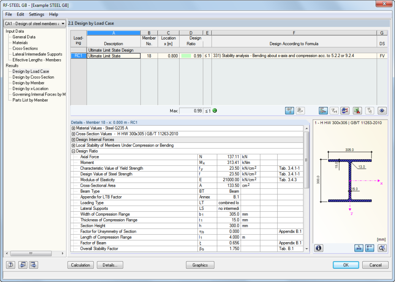The image size is (395, 282).
Task: Expand Material Values - Steel Q235 A
Action: pos(74,128)
